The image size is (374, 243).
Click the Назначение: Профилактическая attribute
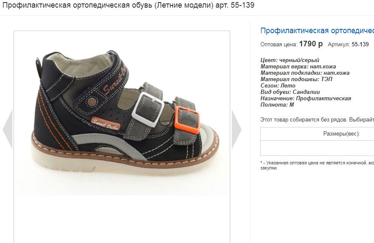click(306, 98)
